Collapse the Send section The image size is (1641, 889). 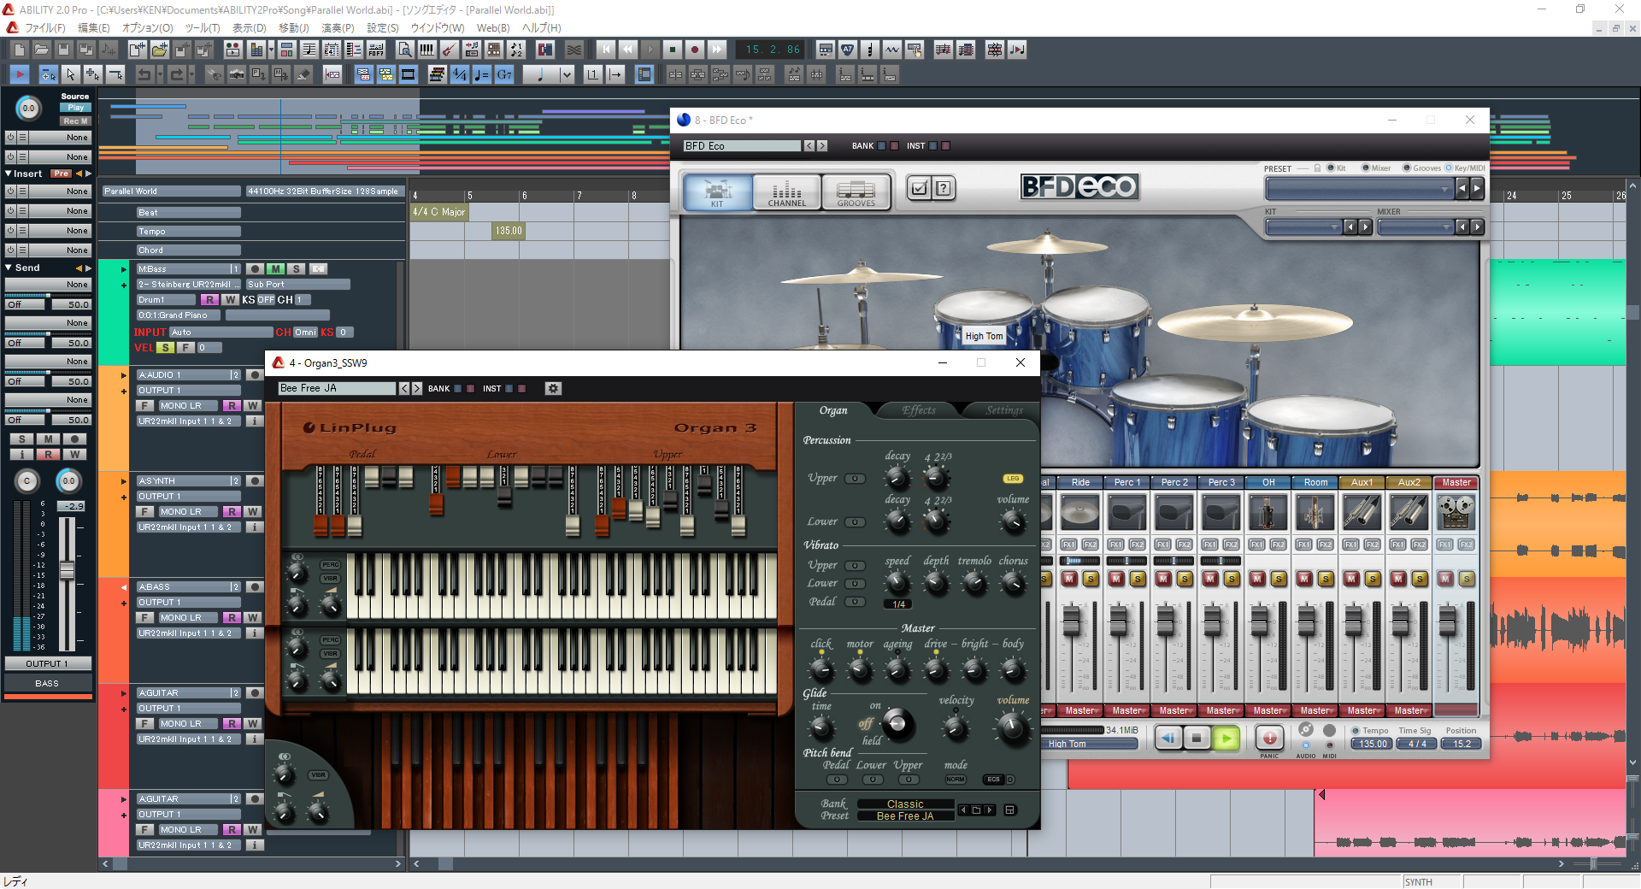[9, 268]
